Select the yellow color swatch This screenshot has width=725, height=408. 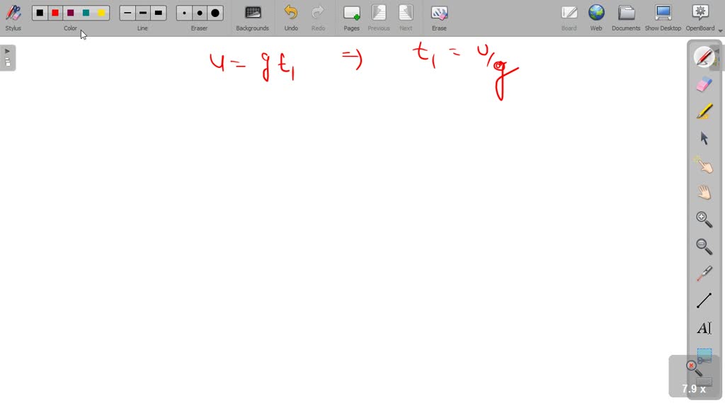click(101, 12)
